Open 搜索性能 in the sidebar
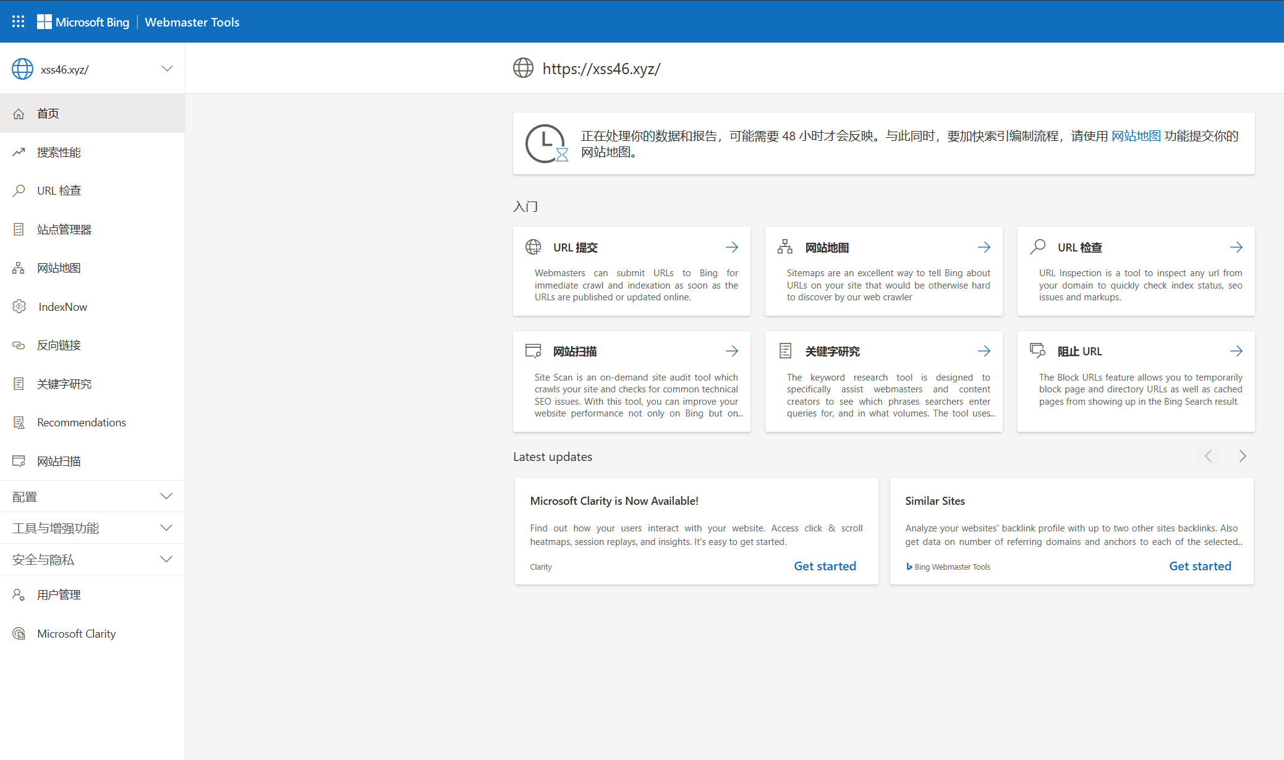Image resolution: width=1284 pixels, height=760 pixels. tap(93, 152)
